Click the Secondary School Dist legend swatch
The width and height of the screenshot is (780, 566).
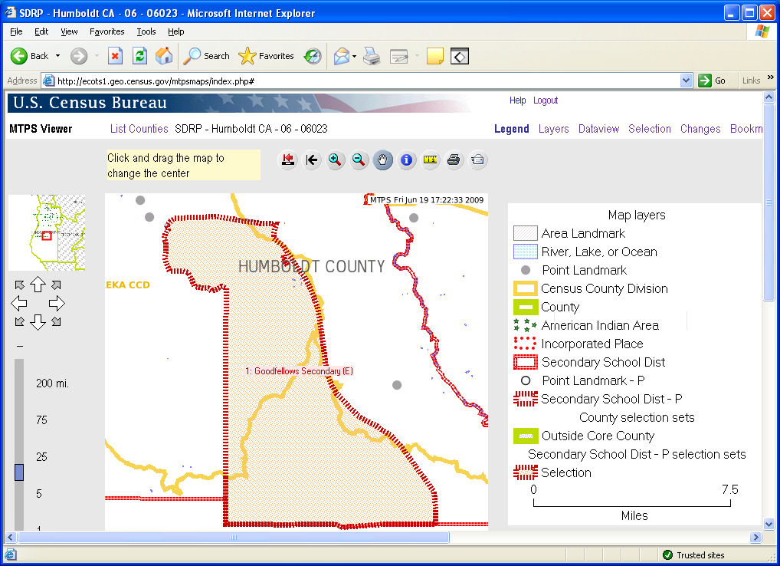[x=526, y=362]
